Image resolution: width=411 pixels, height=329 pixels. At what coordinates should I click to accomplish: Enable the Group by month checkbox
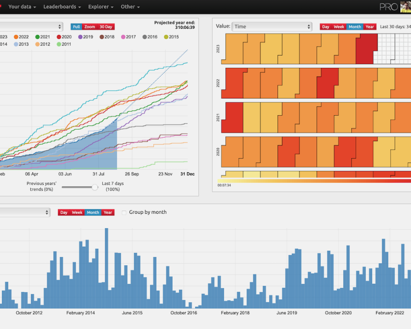[x=124, y=212]
